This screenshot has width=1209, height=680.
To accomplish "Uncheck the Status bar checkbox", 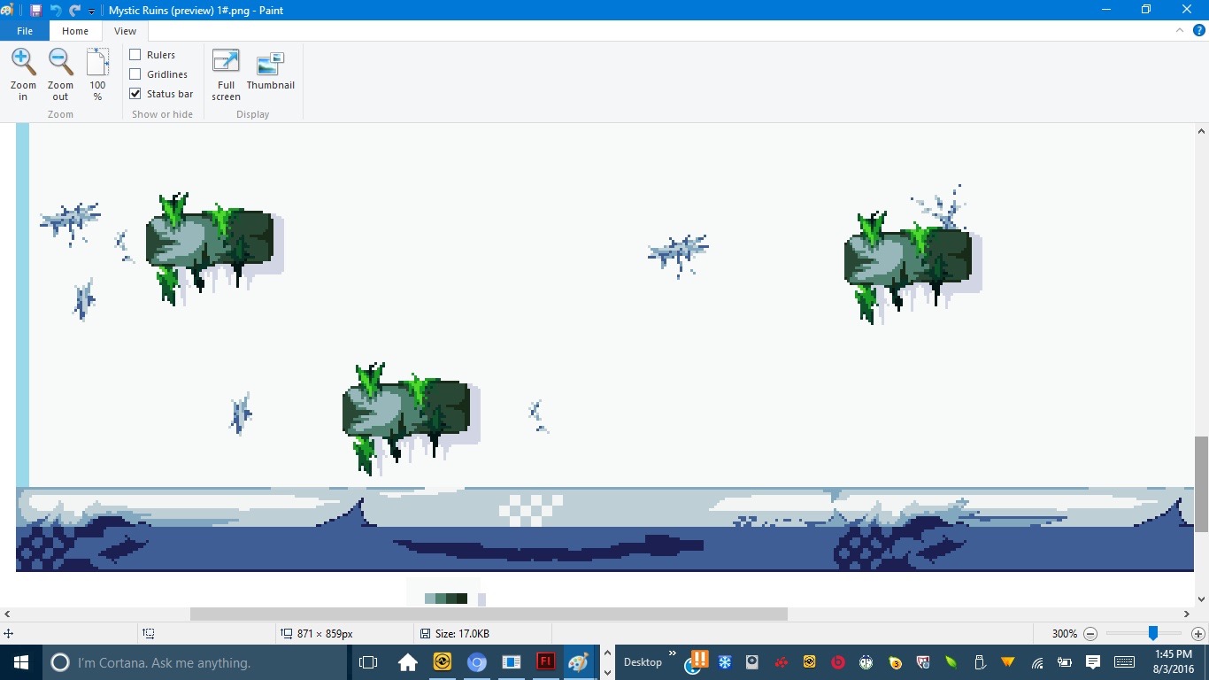I will [135, 94].
